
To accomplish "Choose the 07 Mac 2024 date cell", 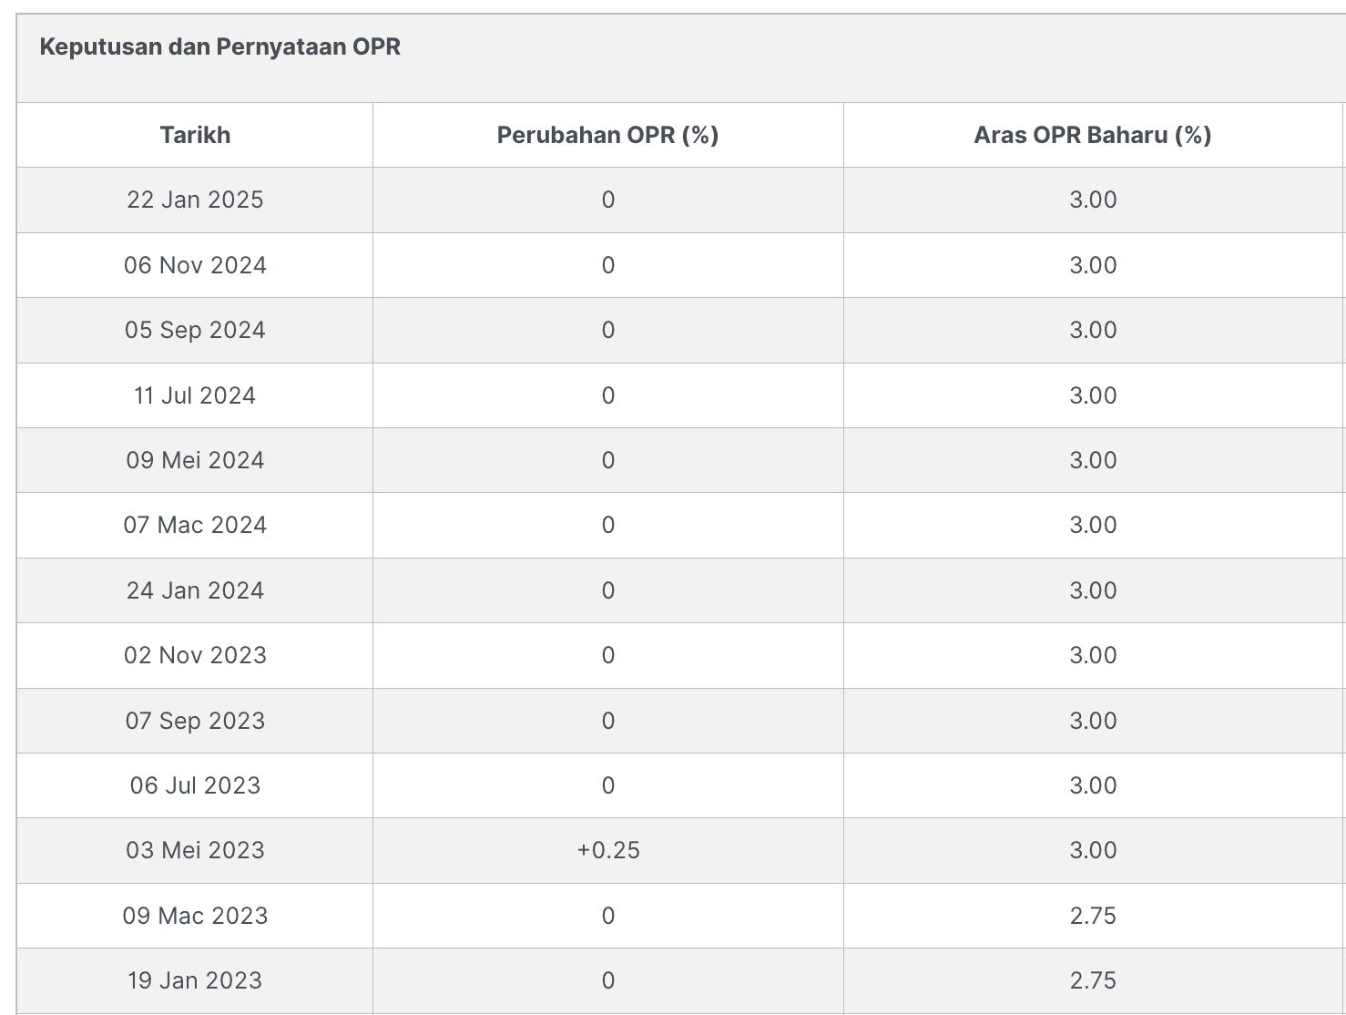I will (x=195, y=525).
